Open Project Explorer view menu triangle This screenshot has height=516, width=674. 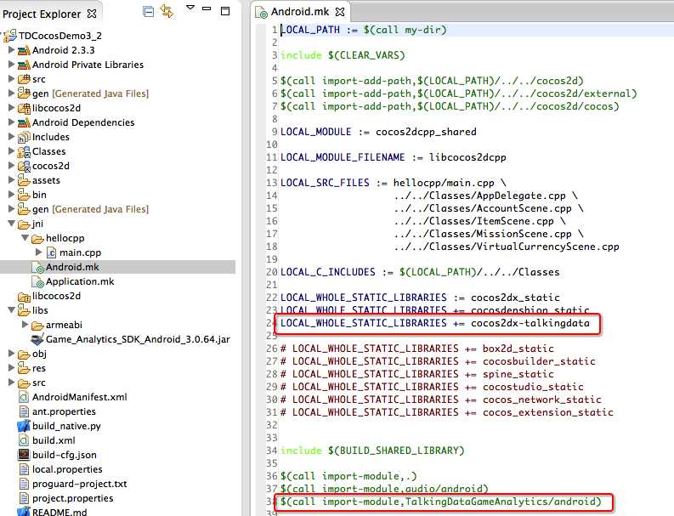pyautogui.click(x=190, y=8)
